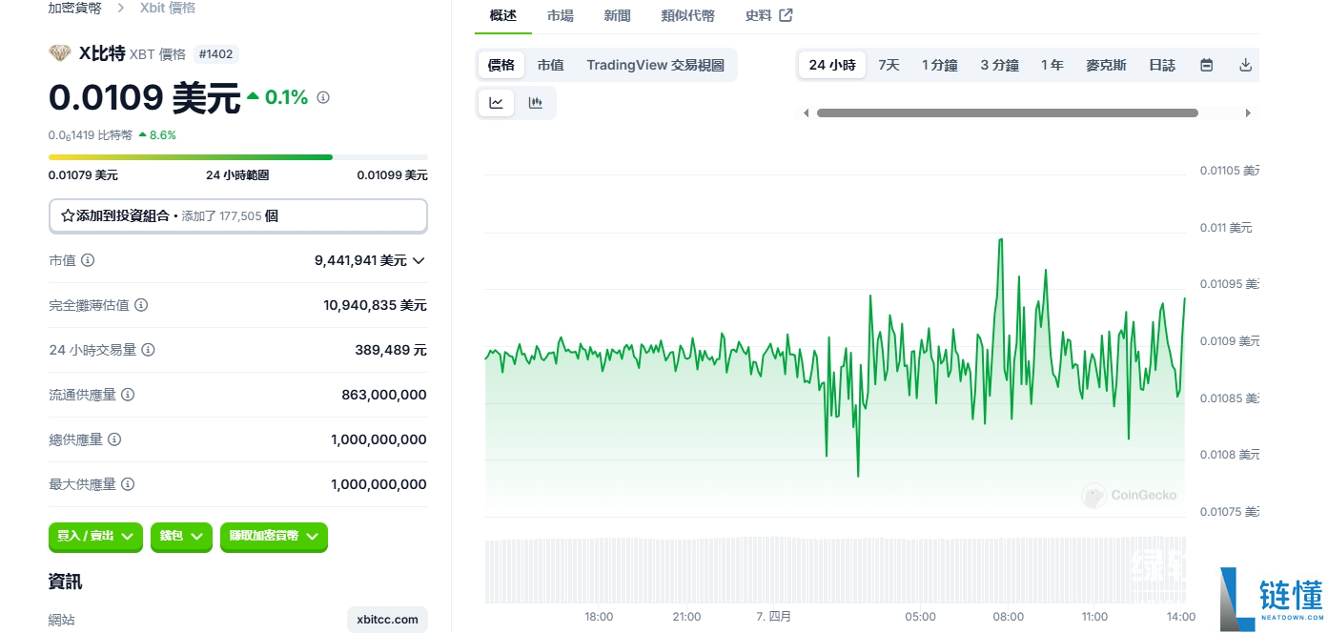1328x633 pixels.
Task: Click the #1402 rank badge
Action: [216, 54]
